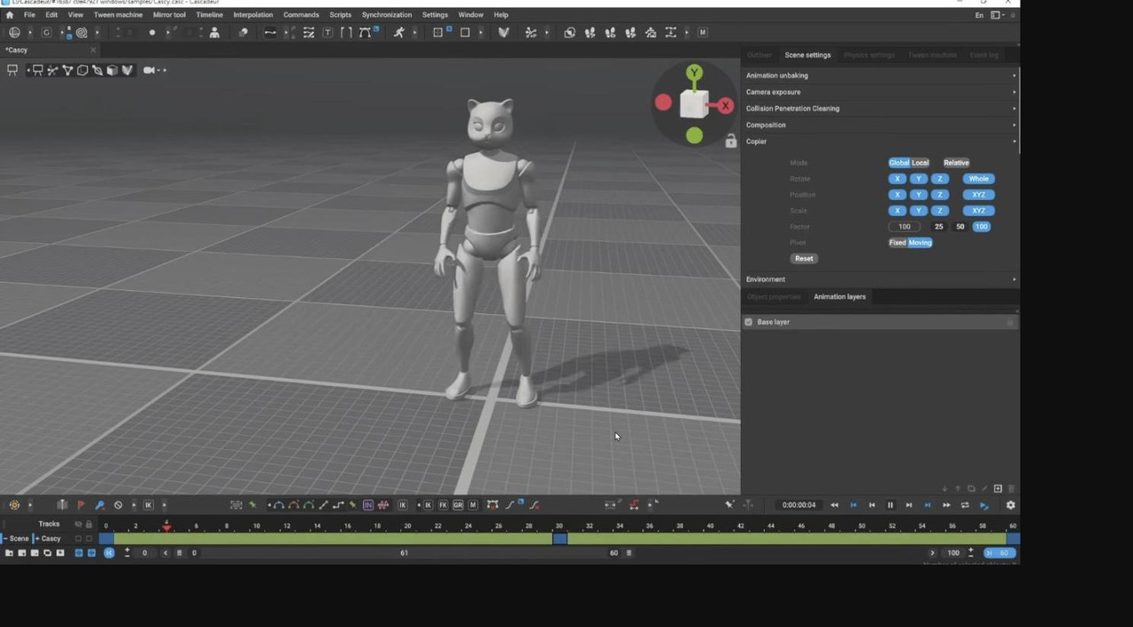Toggle Position Y axis button

(x=919, y=195)
